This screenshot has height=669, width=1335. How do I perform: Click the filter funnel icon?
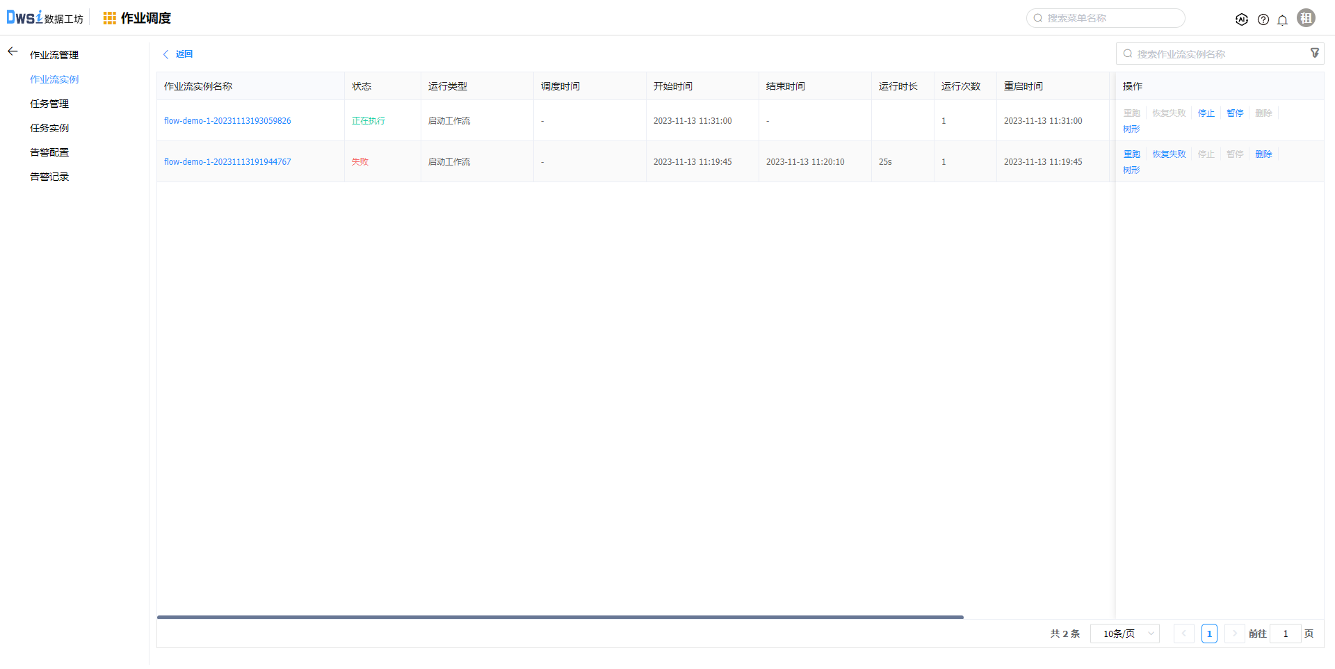pos(1314,54)
